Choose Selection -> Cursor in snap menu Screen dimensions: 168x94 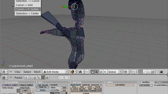(28, 1)
